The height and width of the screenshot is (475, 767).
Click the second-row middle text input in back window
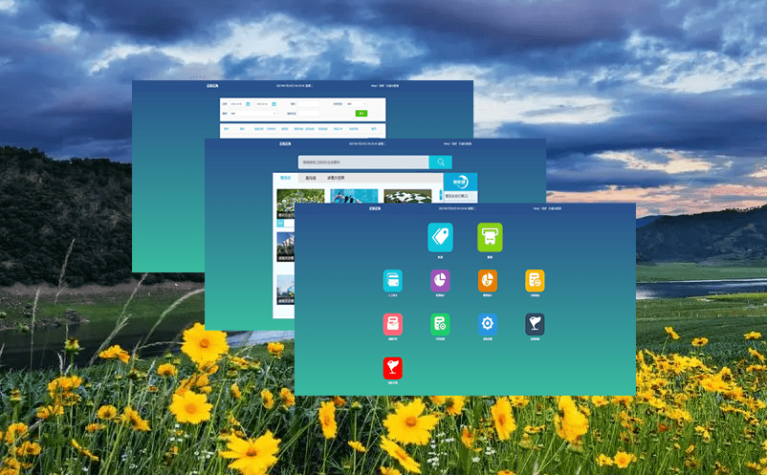click(309, 114)
